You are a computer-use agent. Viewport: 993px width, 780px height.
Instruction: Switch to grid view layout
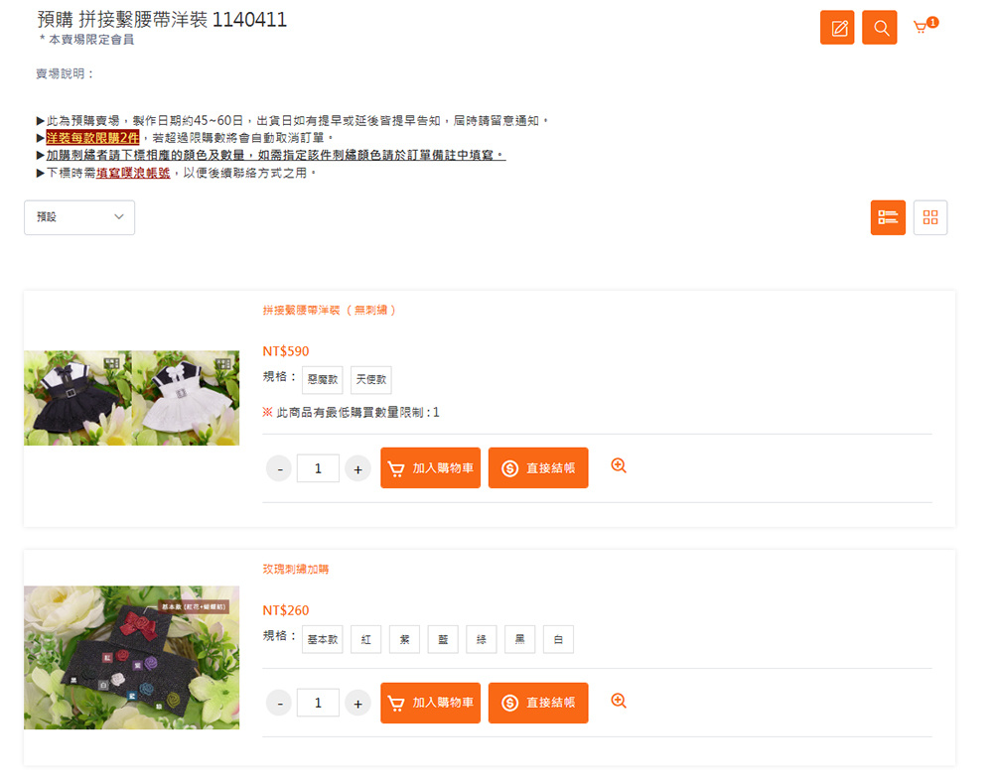click(929, 217)
